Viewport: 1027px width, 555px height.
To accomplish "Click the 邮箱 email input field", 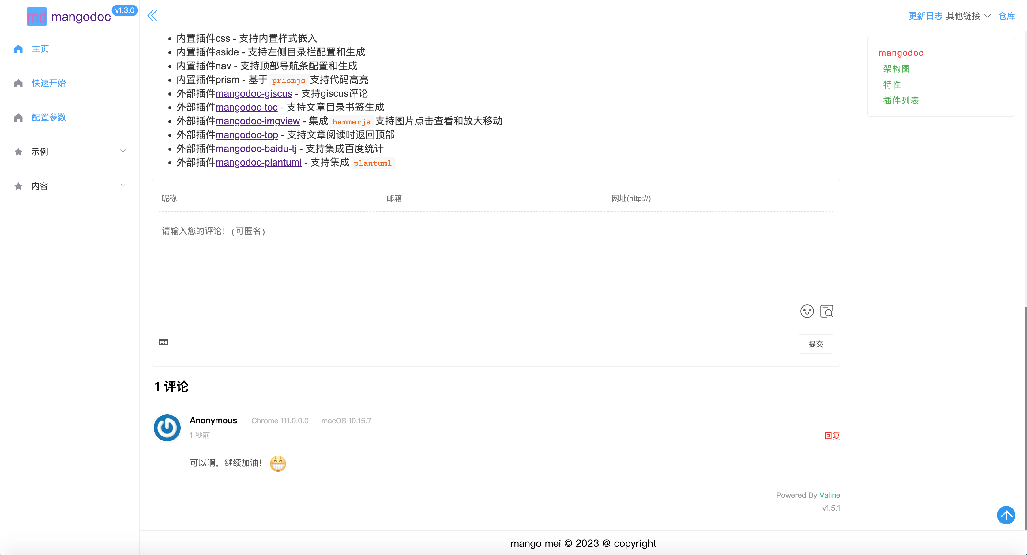I will coord(495,198).
